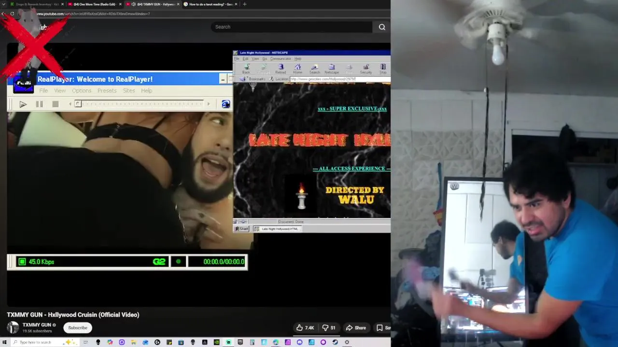Open the RealPlayer Options menu in the video
The image size is (618, 347).
tap(82, 91)
